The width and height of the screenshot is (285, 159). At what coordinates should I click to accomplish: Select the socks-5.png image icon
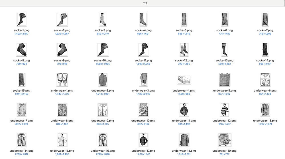[x=184, y=19]
